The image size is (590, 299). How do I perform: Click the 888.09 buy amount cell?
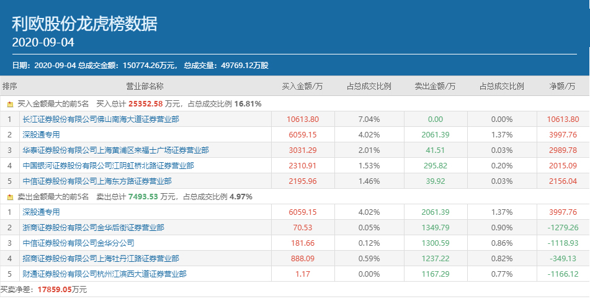(303, 258)
